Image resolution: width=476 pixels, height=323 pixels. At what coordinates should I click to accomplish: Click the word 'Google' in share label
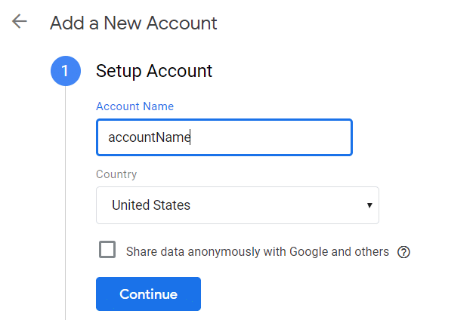[309, 252]
